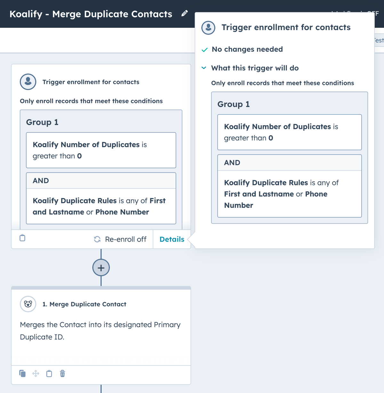Select the Koalify Number of Duplicates condition
Viewport: 384px width, 393px height.
pyautogui.click(x=101, y=150)
